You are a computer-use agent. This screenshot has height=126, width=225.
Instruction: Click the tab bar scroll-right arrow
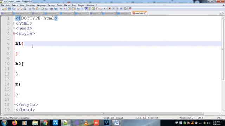[224, 13]
